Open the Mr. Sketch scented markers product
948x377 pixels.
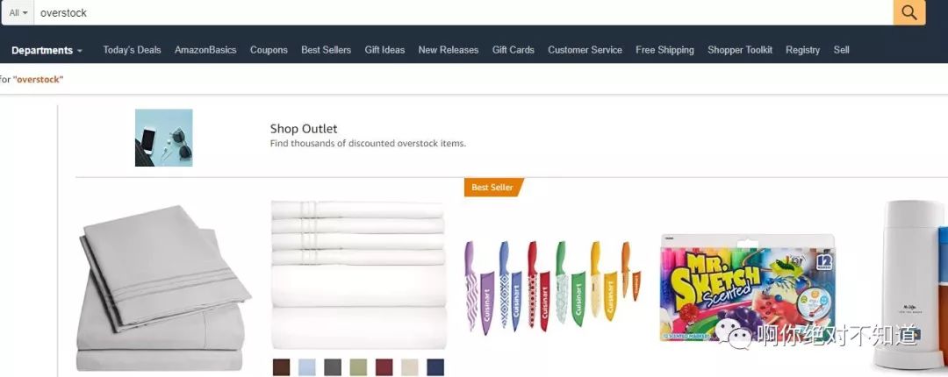(x=747, y=288)
